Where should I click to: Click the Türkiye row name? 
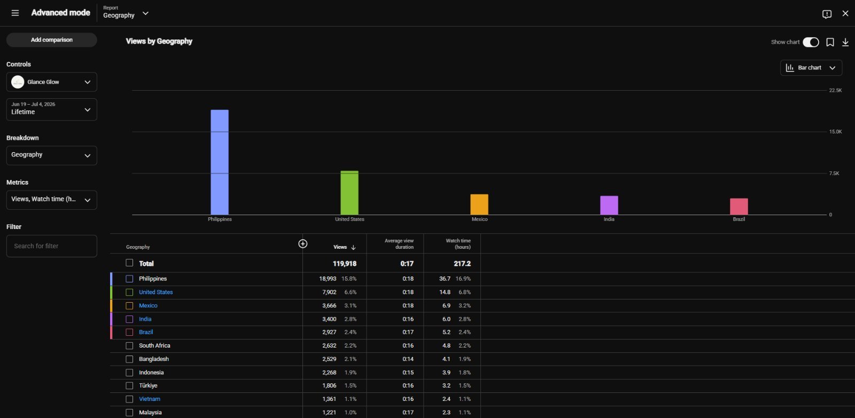(x=148, y=385)
